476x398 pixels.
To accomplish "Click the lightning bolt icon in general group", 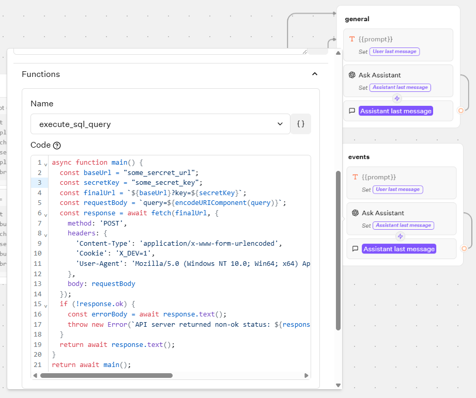I will click(397, 98).
